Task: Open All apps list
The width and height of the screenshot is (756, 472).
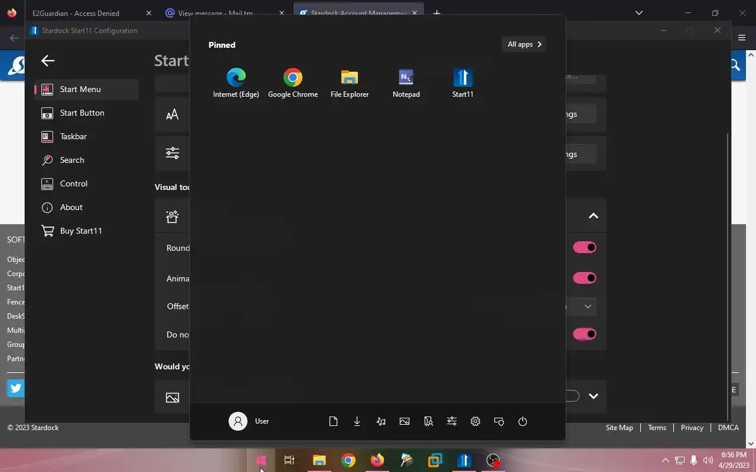Action: tap(524, 44)
